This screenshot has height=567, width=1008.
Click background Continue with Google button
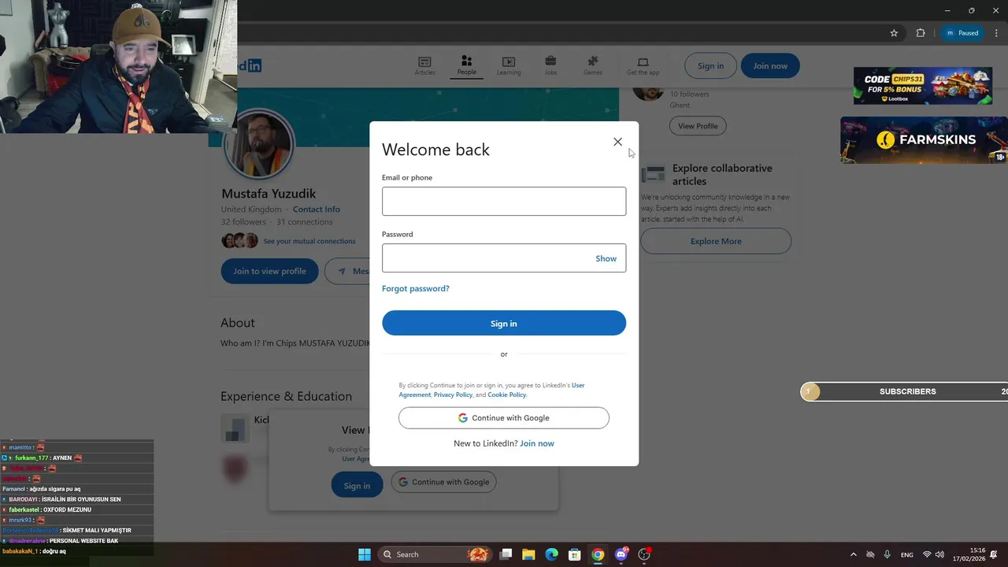pyautogui.click(x=443, y=482)
